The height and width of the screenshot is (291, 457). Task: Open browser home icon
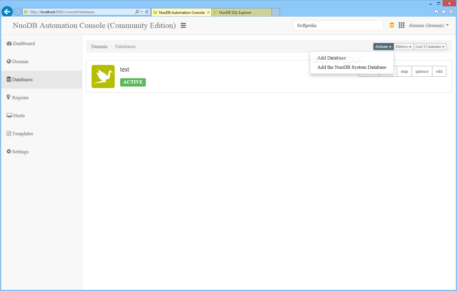click(x=436, y=12)
